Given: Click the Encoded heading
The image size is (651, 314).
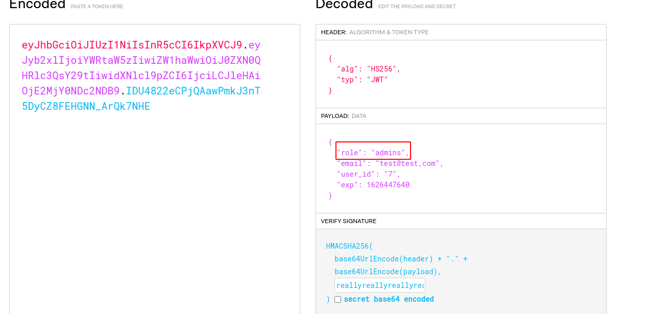Looking at the screenshot, I should [x=37, y=5].
